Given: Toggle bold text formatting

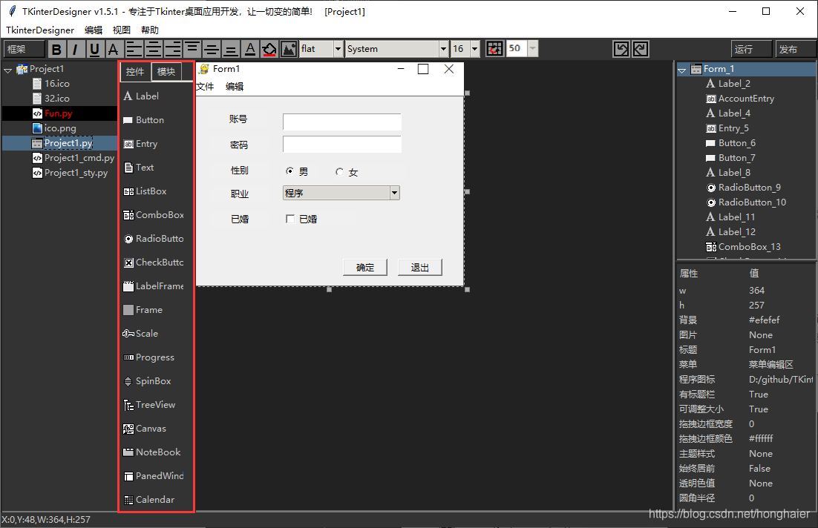Looking at the screenshot, I should (57, 49).
